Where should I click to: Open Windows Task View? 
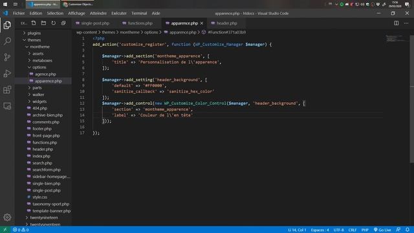[16, 5]
